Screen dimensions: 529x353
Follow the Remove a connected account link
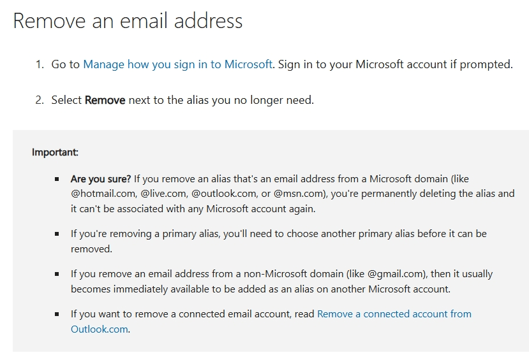coord(394,313)
